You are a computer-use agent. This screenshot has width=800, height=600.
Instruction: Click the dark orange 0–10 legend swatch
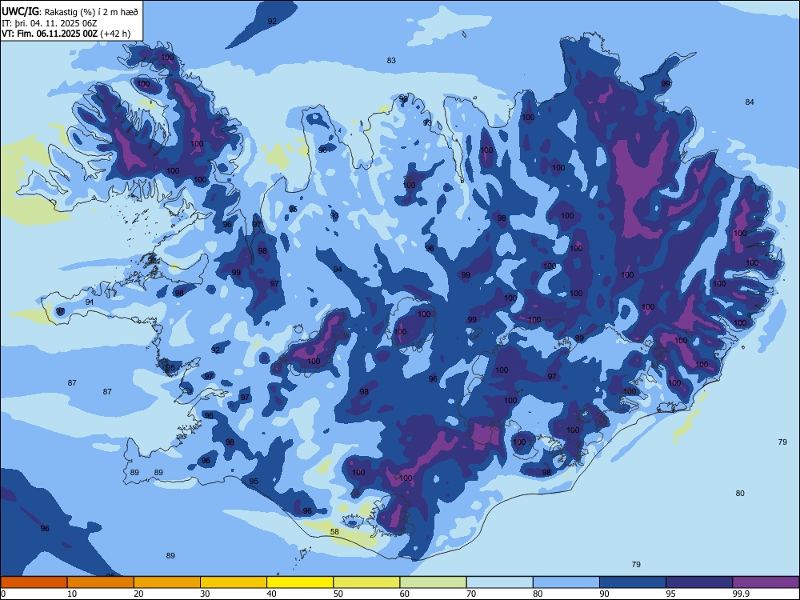[x=34, y=582]
